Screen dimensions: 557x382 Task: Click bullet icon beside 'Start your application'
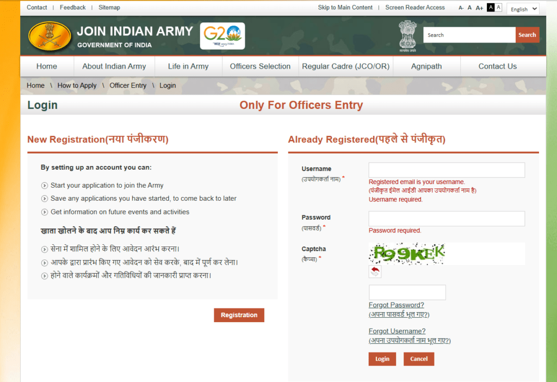point(45,186)
